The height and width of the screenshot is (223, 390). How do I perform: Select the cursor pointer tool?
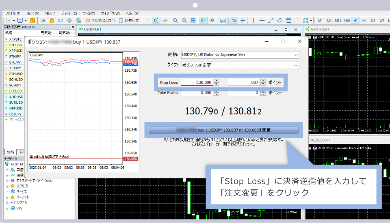click(234, 21)
